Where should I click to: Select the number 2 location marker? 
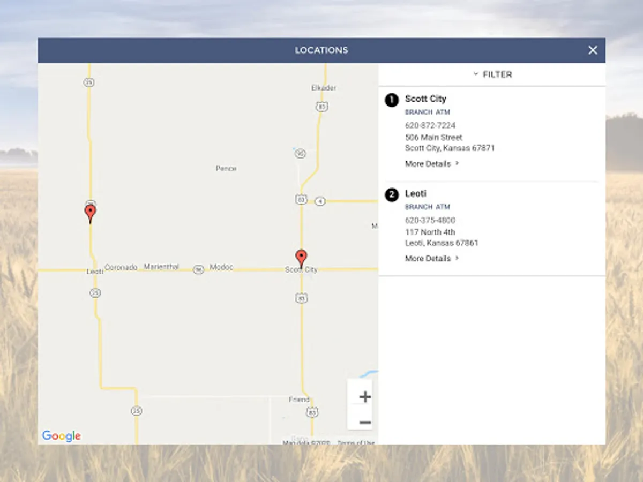(392, 194)
